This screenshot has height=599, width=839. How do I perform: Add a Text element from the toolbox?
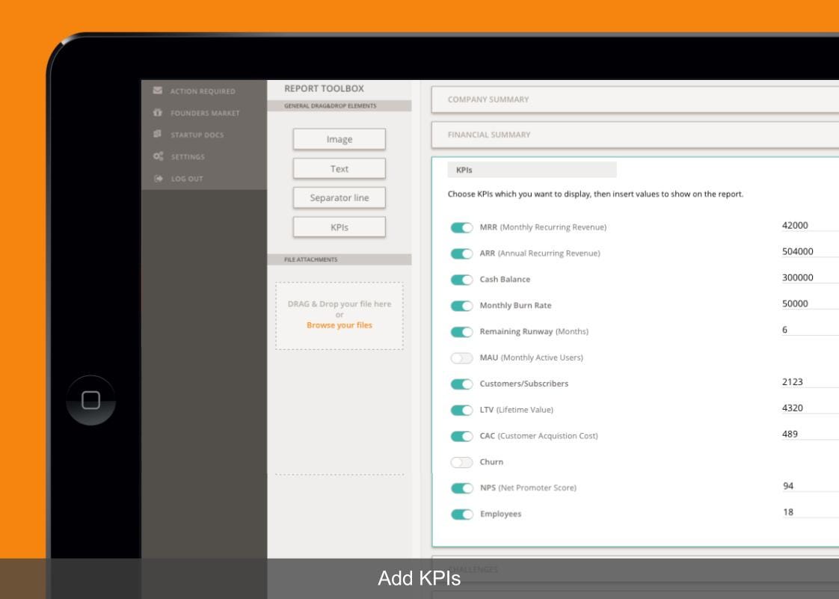pyautogui.click(x=339, y=168)
